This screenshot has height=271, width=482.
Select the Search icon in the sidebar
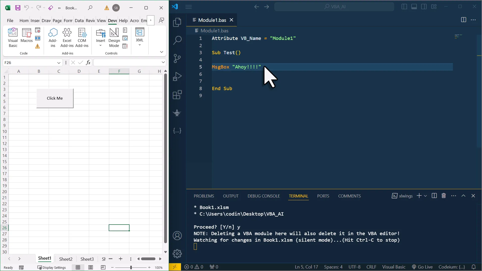(x=177, y=40)
